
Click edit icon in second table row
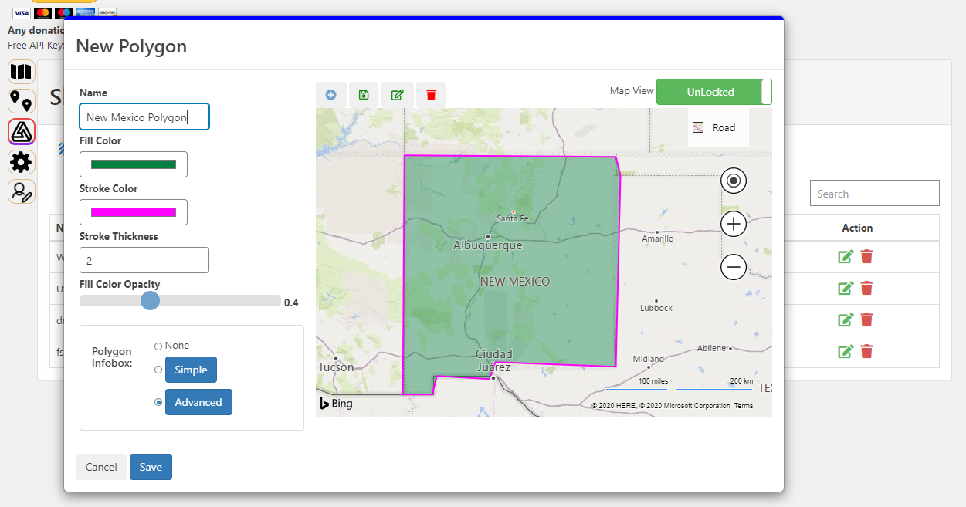pos(846,289)
